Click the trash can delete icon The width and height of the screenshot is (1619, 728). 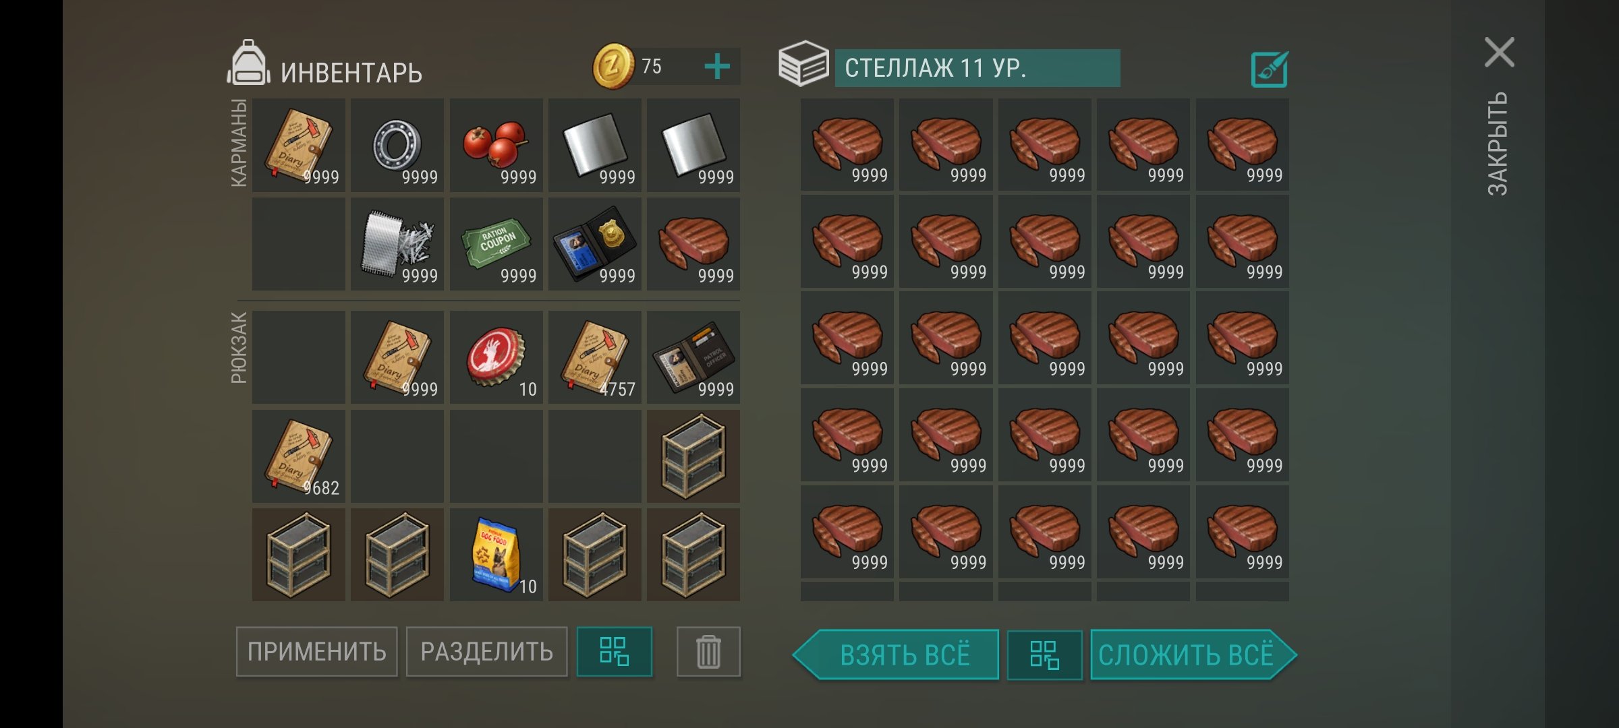click(708, 652)
